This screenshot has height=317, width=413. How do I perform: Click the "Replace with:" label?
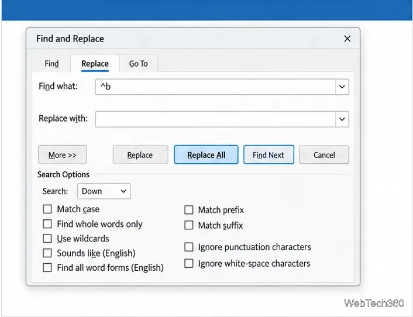pyautogui.click(x=63, y=119)
